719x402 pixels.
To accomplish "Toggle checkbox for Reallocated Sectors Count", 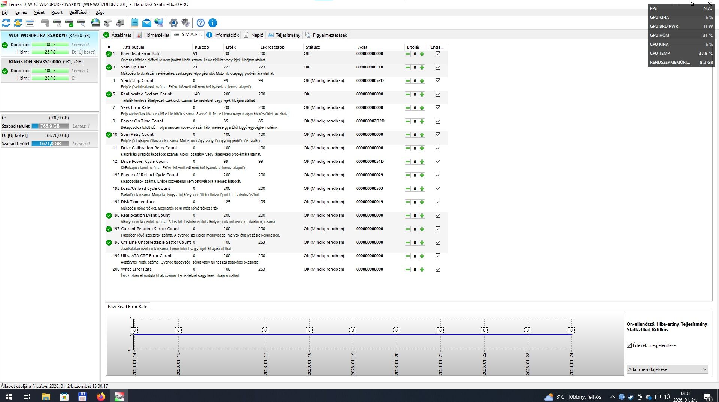I will tap(438, 94).
